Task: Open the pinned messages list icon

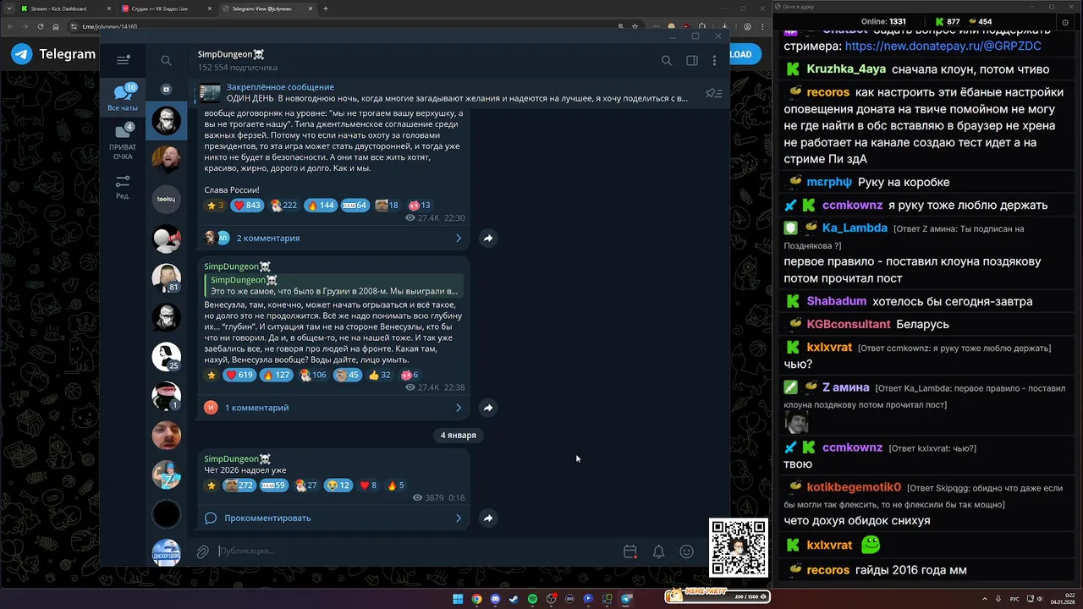Action: (713, 93)
